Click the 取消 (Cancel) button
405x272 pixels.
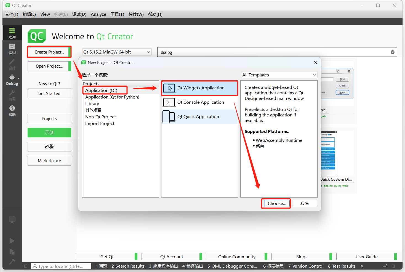click(x=305, y=204)
